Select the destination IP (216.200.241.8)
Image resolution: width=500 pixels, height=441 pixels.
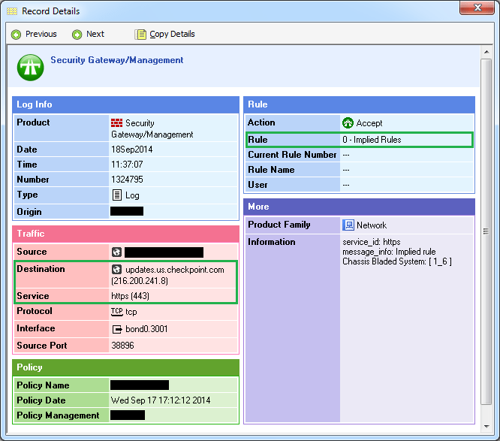point(140,281)
